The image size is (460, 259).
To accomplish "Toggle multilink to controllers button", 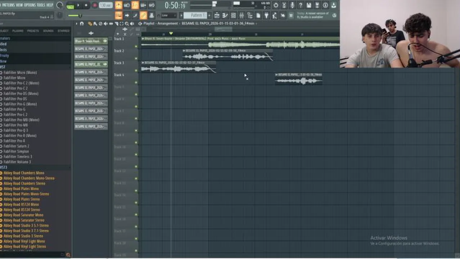I will [x=152, y=15].
